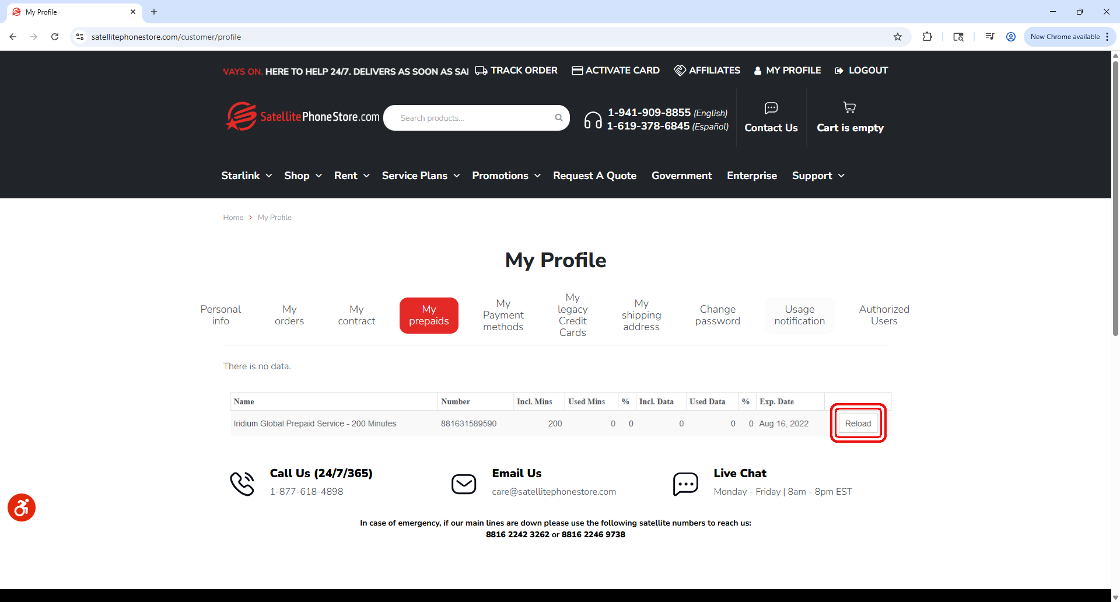Expand the Shop dropdown

click(303, 176)
